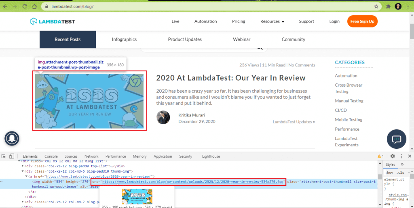
Task: Switch to the Memory DevTools tab
Action: coord(139,156)
